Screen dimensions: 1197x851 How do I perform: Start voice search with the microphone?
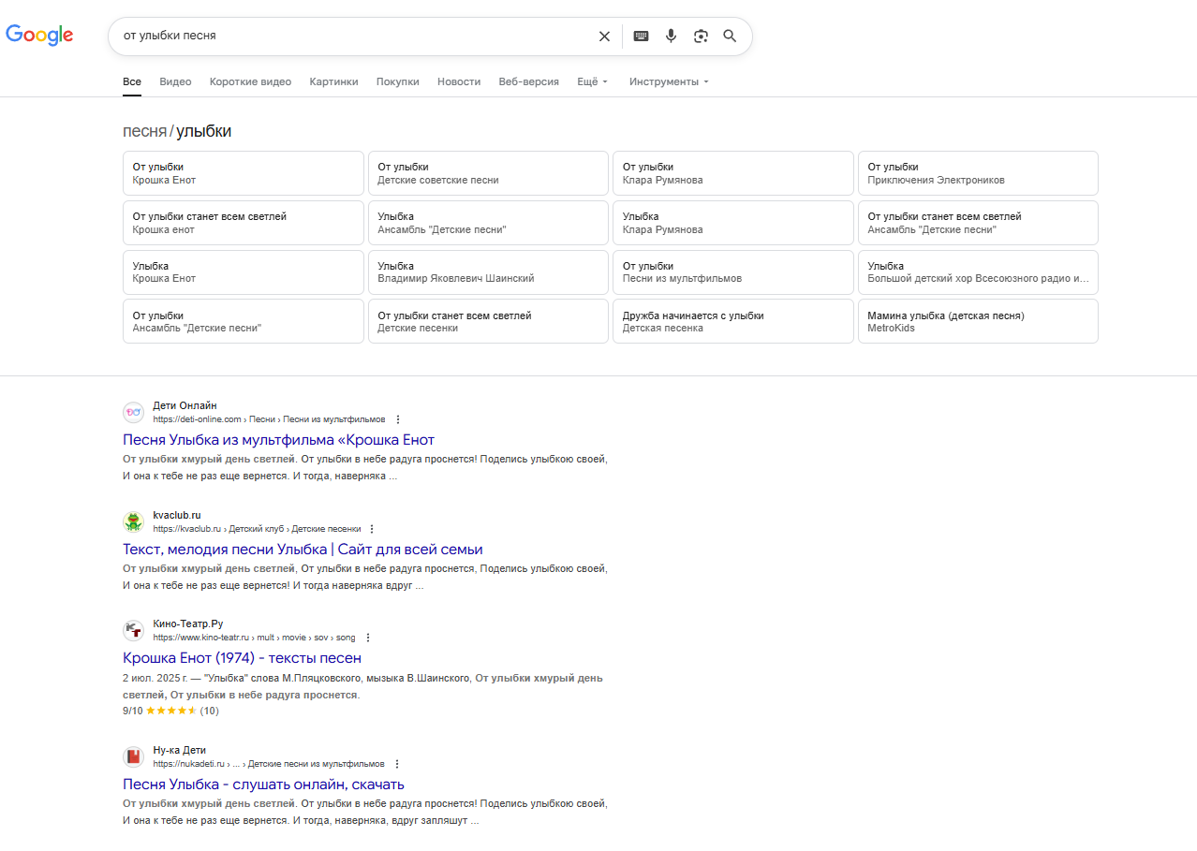pos(671,37)
